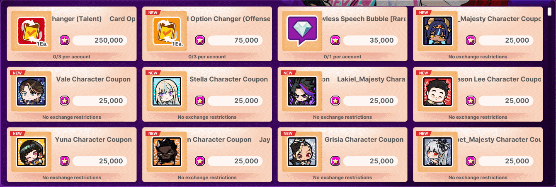Select the Stella character portrait

(167, 91)
